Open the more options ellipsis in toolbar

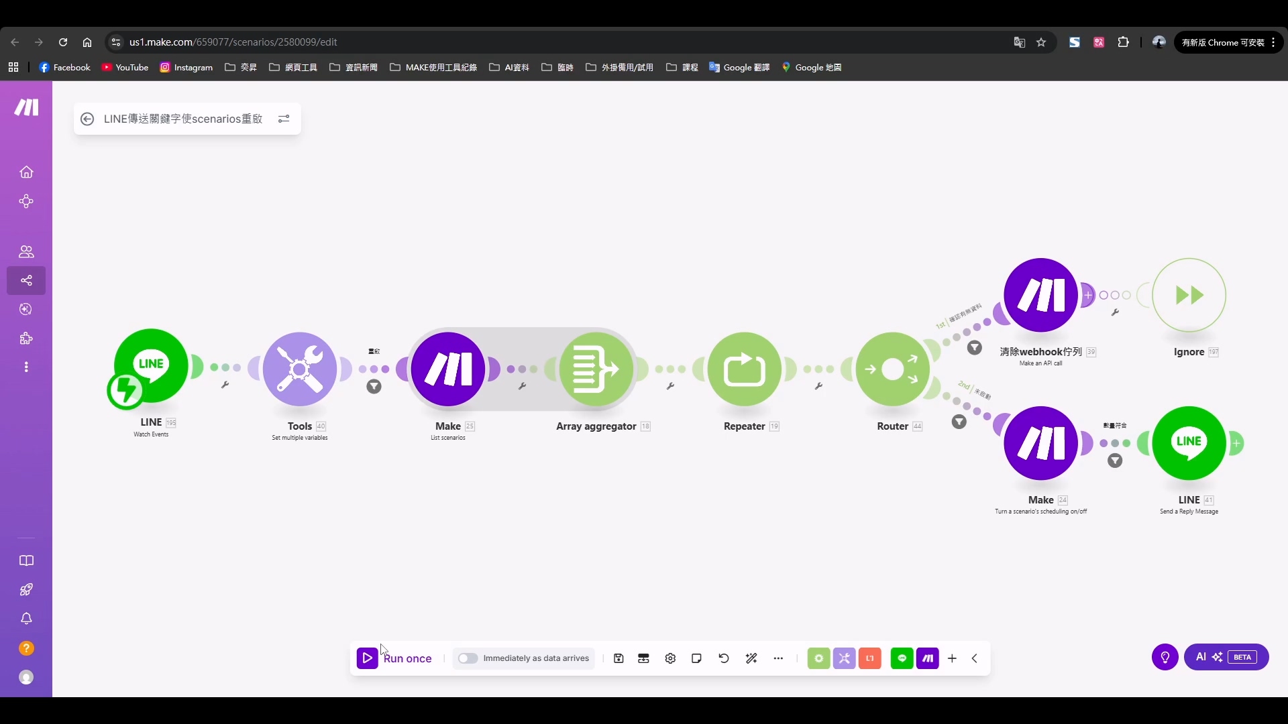[x=778, y=658]
